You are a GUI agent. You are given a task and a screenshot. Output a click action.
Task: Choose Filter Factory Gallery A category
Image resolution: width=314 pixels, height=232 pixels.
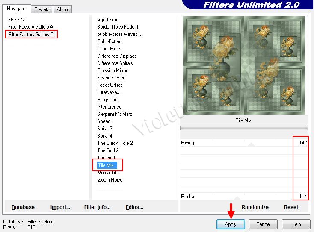[x=31, y=27]
